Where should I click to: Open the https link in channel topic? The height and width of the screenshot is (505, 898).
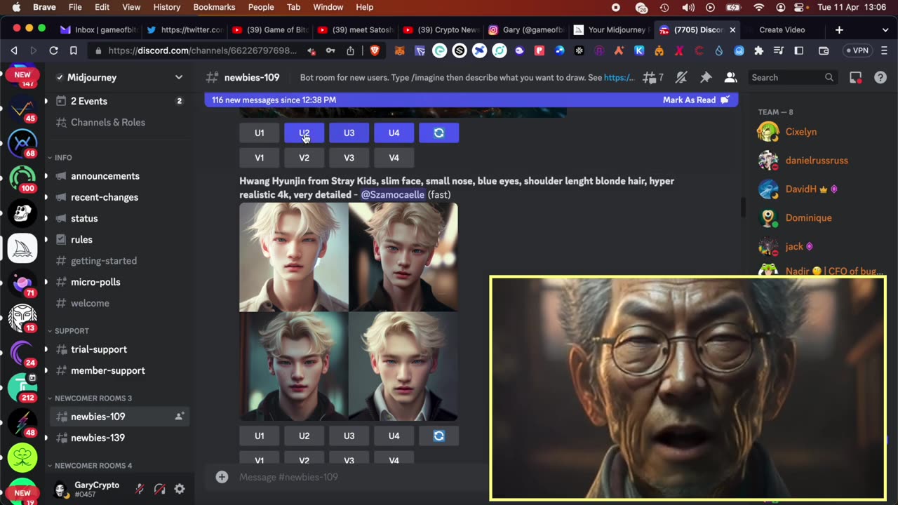619,77
